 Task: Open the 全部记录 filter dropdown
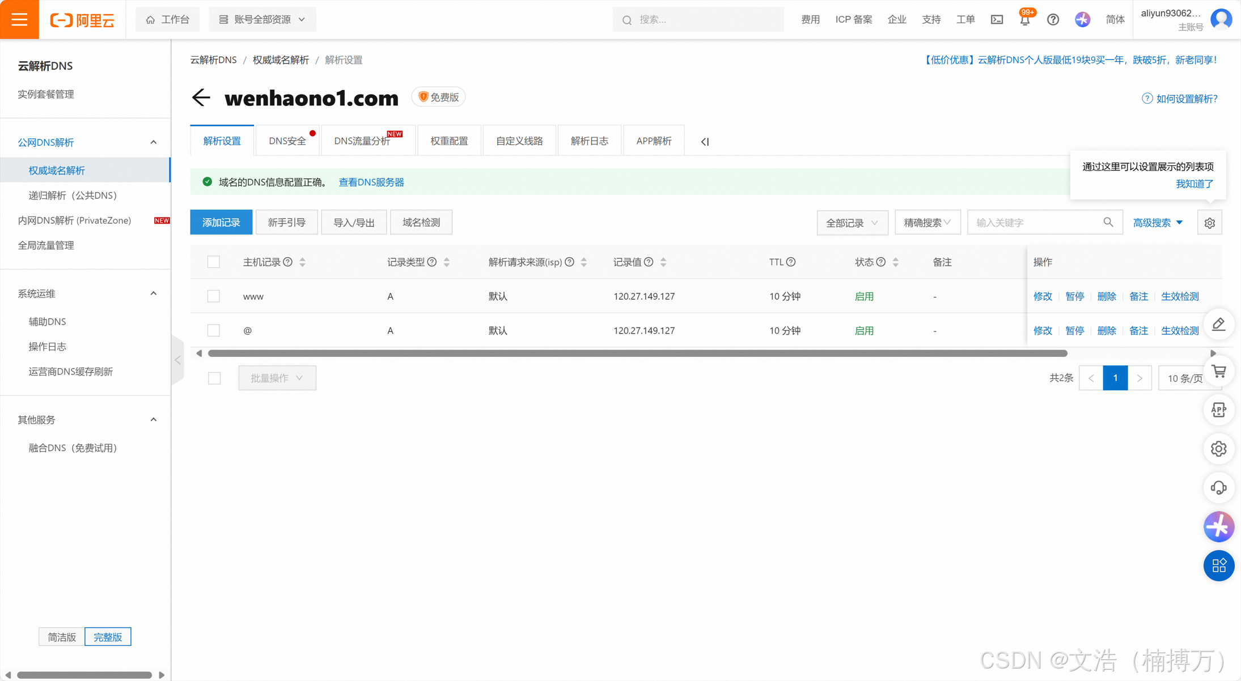coord(852,223)
